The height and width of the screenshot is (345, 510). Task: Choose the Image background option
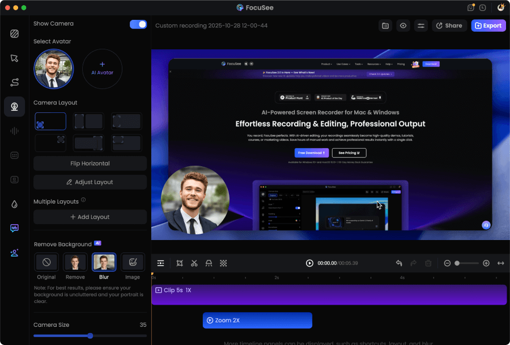coord(133,262)
